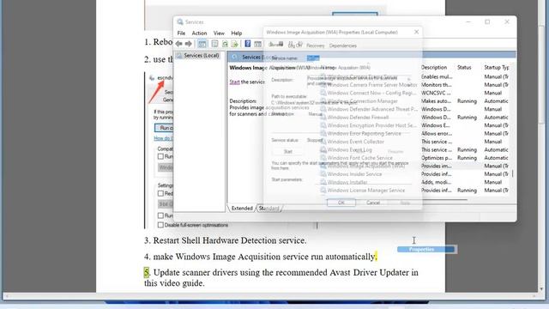Viewport: 549px width, 309px height.
Task: Click the Start button under Service status
Action: [x=288, y=151]
